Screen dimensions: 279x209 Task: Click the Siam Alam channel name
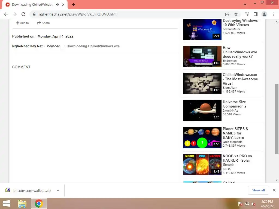[x=230, y=88]
